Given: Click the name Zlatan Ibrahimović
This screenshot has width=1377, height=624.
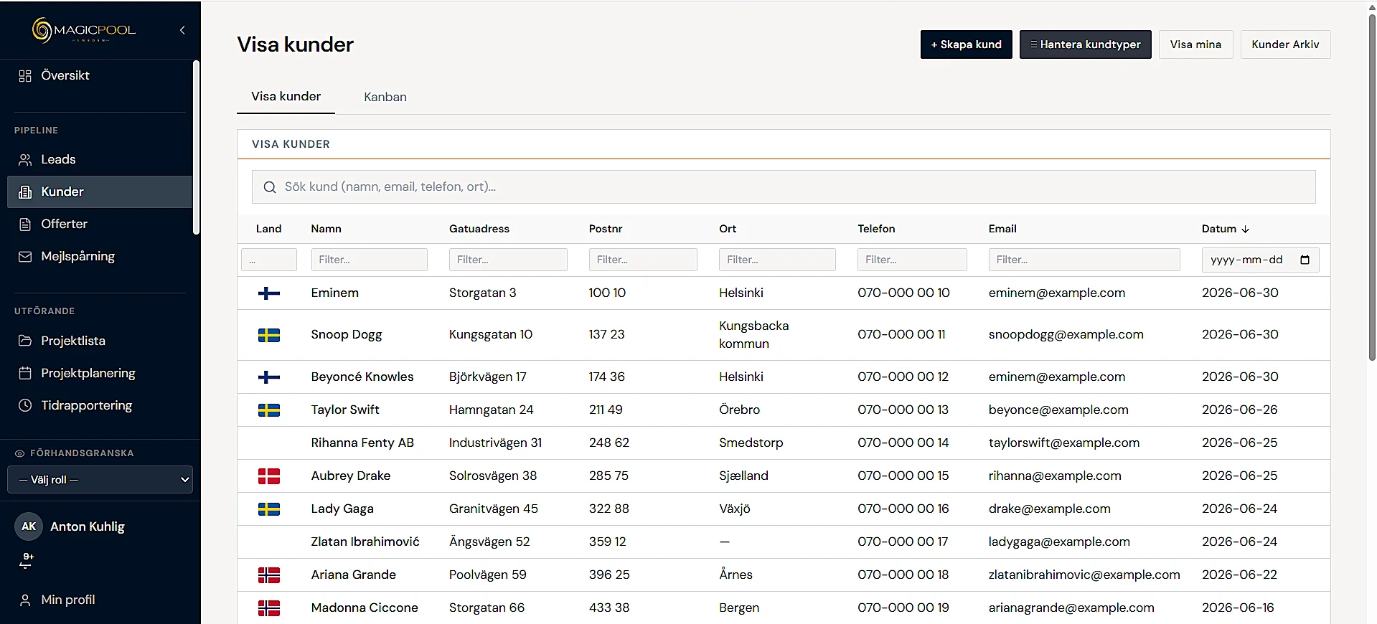Looking at the screenshot, I should click(x=365, y=542).
